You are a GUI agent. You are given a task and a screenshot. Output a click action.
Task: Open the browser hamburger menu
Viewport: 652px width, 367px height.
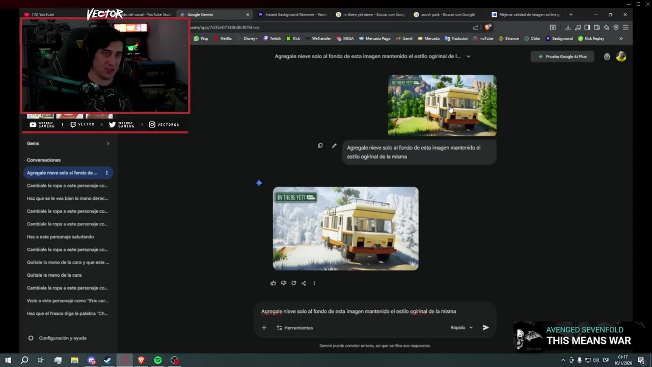click(626, 28)
